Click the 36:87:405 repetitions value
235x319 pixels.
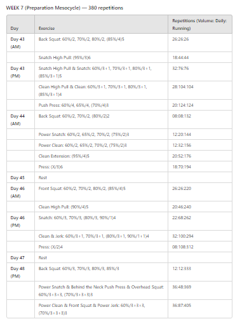point(182,305)
